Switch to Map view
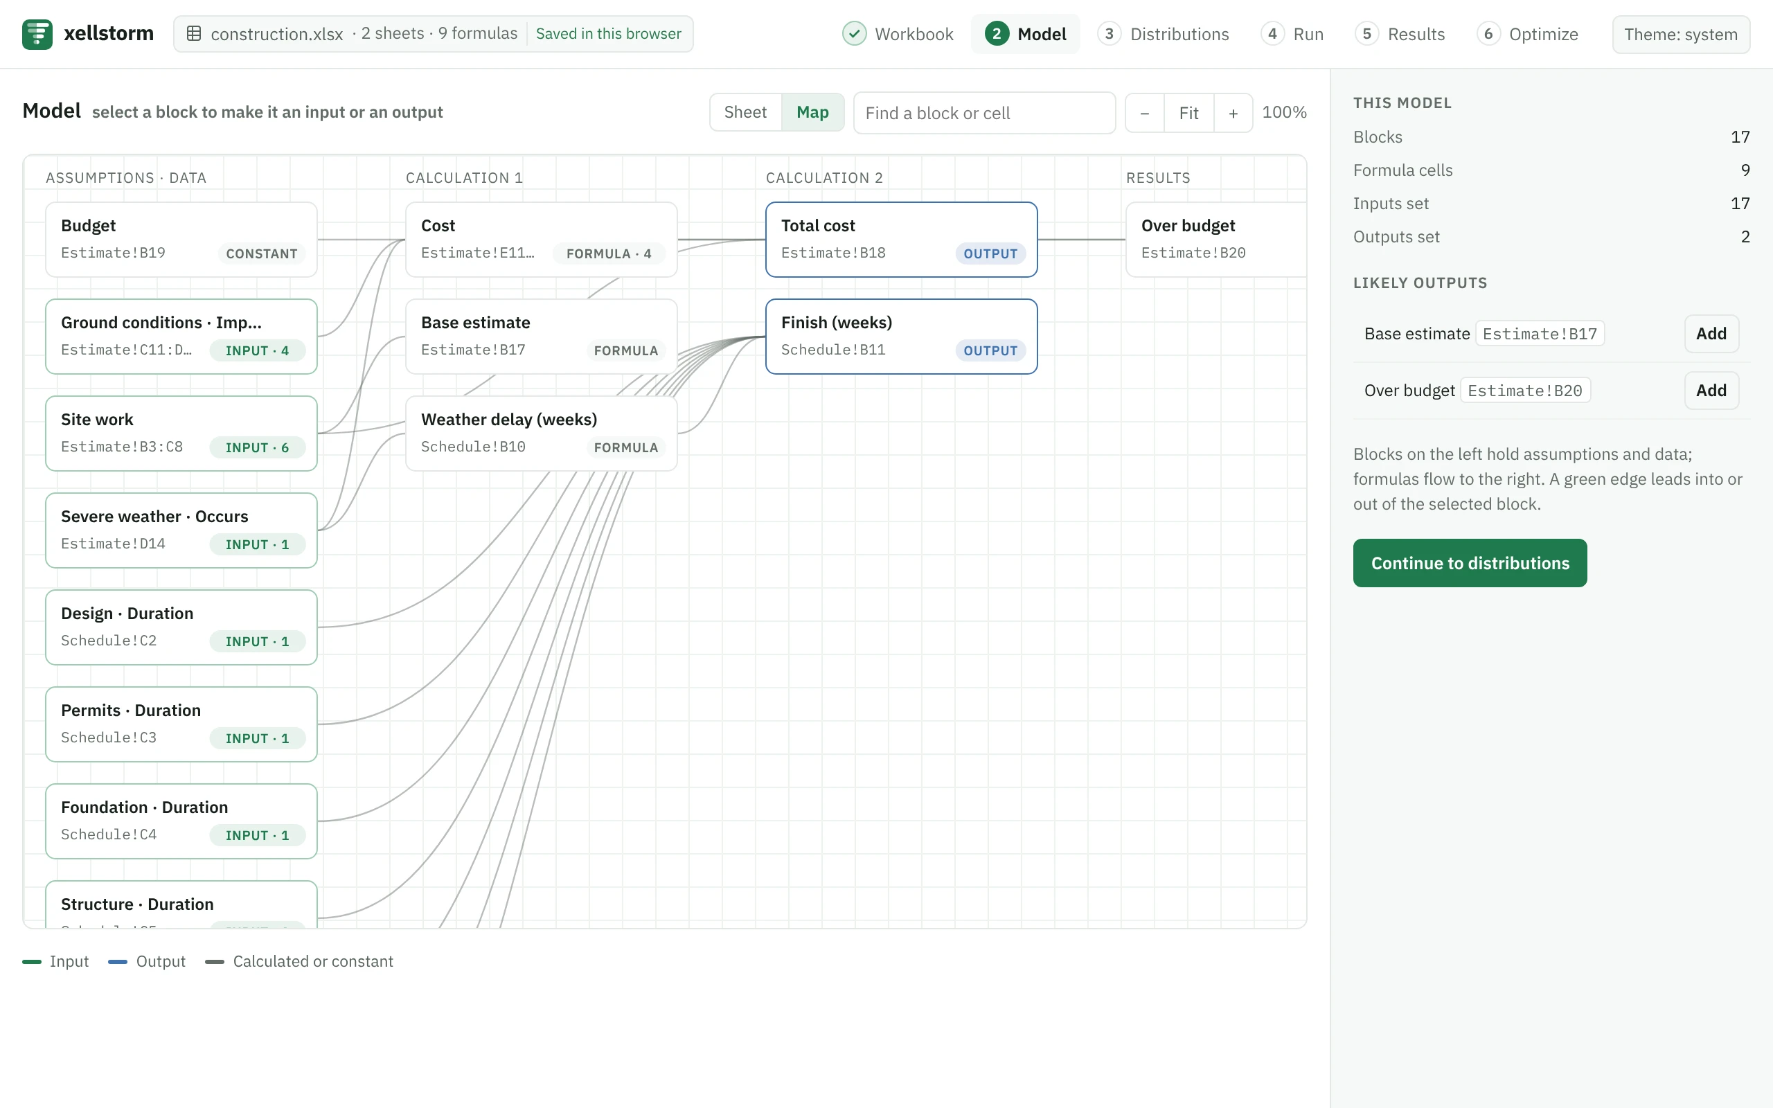The image size is (1773, 1108). tap(812, 112)
